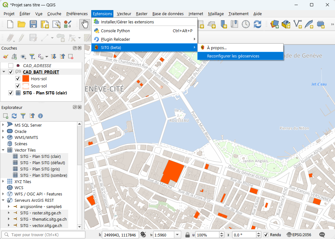Open project with the folder icon
This screenshot has height=239, width=335.
[x=21, y=24]
